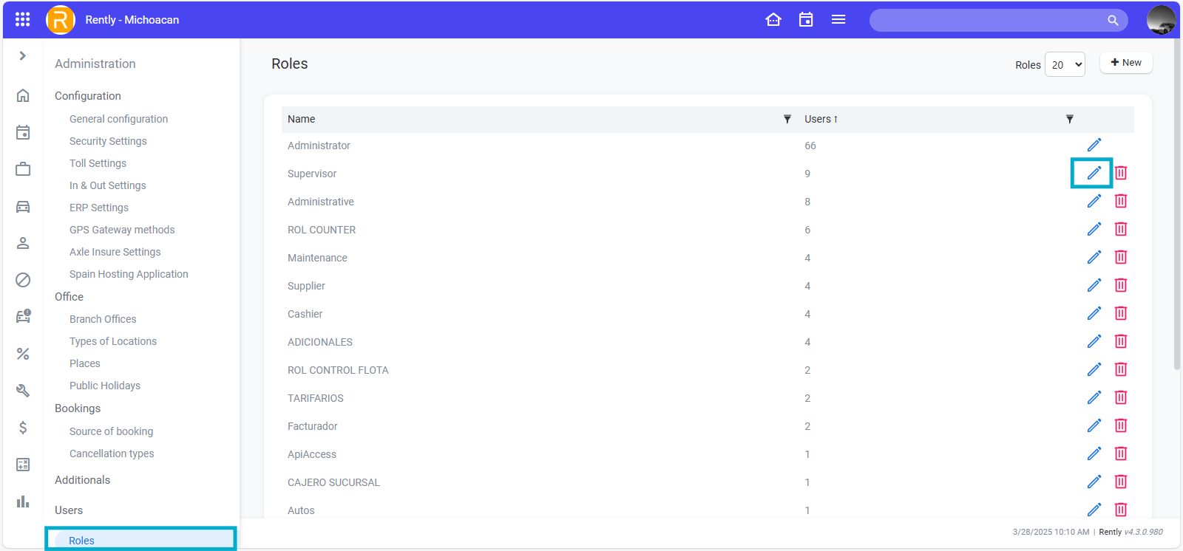Open the calendar icon in top bar

[x=806, y=19]
